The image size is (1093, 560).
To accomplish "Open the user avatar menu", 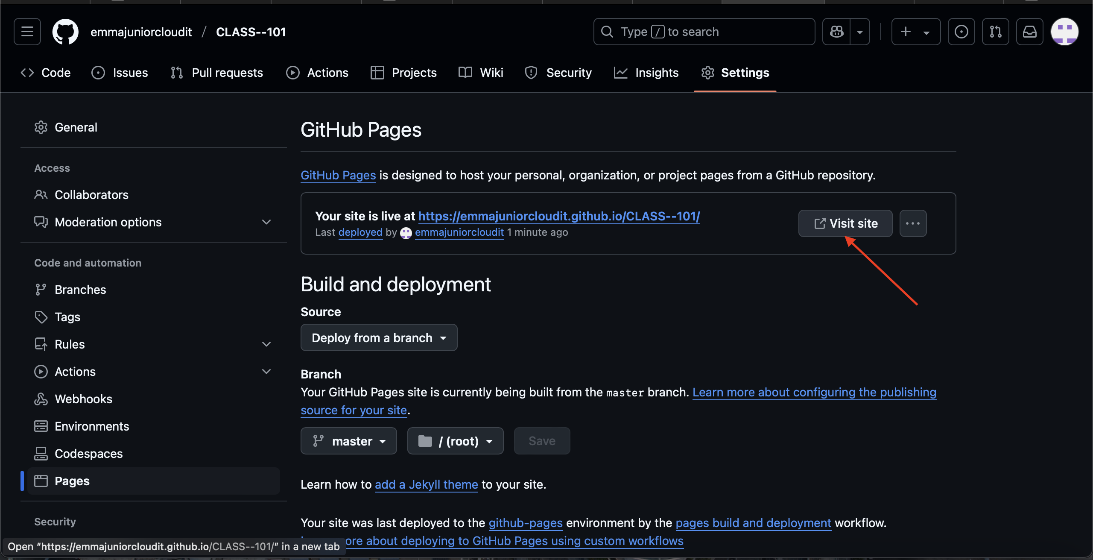I will click(x=1064, y=32).
